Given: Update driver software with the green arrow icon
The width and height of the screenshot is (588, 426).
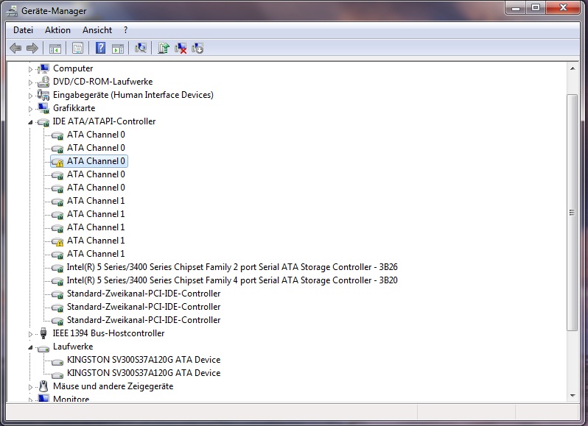Looking at the screenshot, I should tap(164, 48).
